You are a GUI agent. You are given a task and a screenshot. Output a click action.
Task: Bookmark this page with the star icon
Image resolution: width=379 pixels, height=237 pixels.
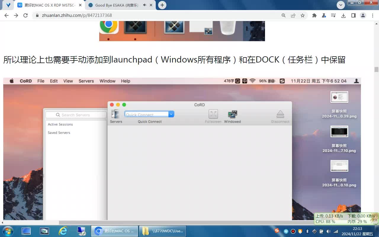coord(303,15)
